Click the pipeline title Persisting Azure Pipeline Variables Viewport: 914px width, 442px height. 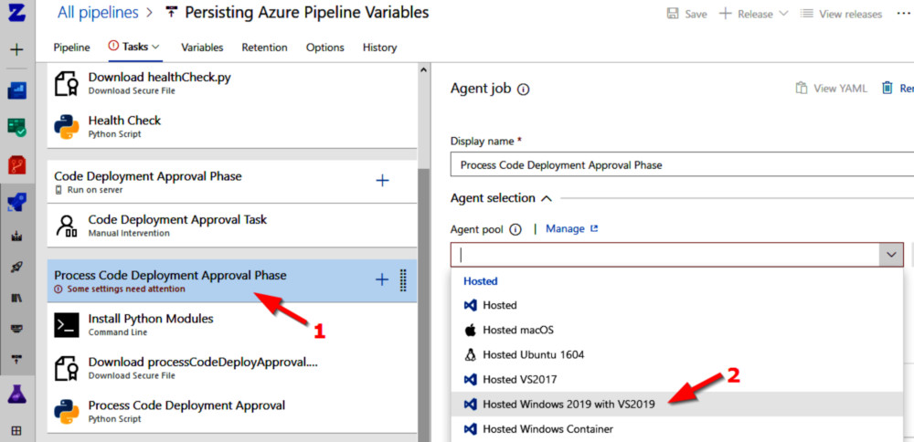coord(306,12)
